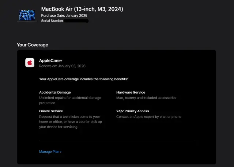Screen dimensions: 234x167
Task: Click the Request that a technician come description
Action: 71,122
